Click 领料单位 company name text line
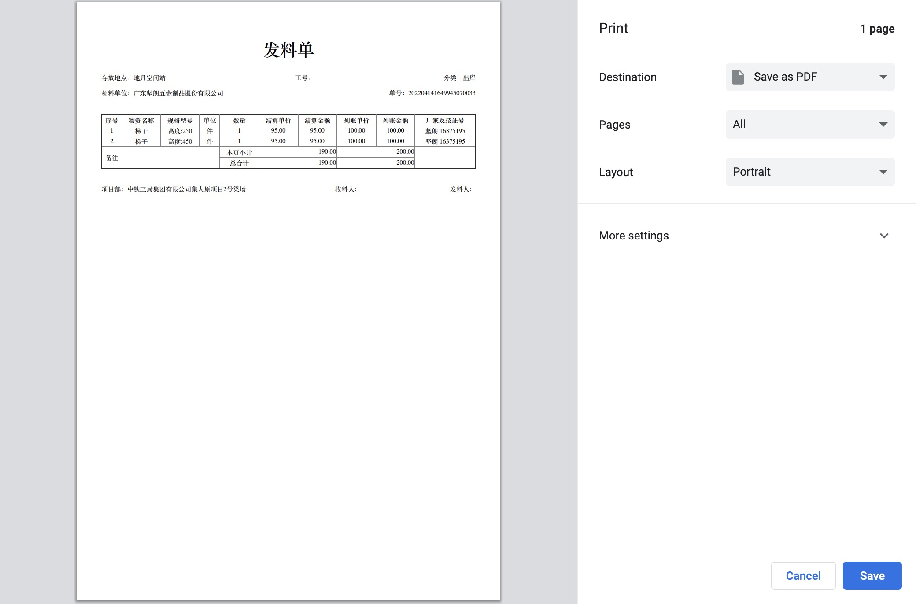 coord(163,93)
